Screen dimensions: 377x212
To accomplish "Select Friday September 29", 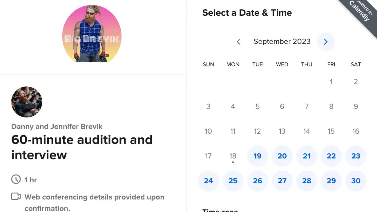I will (x=331, y=181).
